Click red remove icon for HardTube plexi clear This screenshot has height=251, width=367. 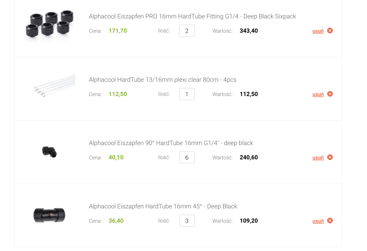(x=330, y=94)
